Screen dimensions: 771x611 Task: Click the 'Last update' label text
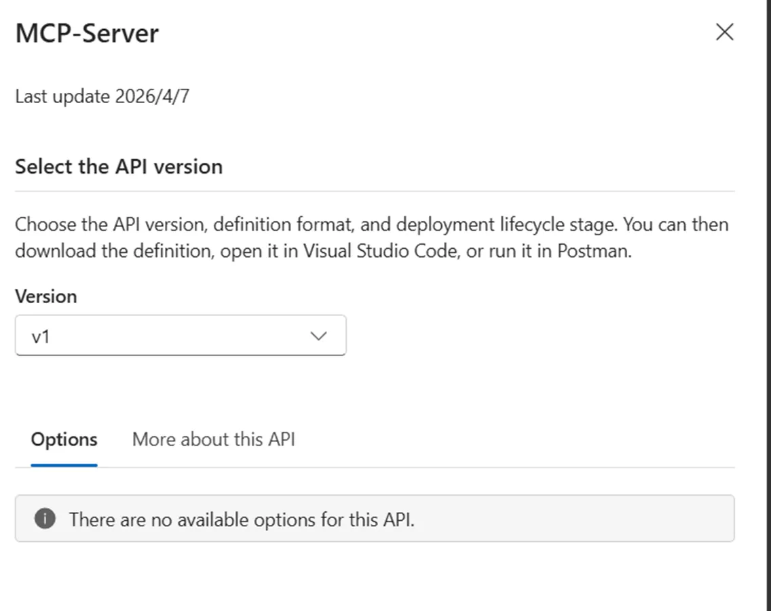62,96
